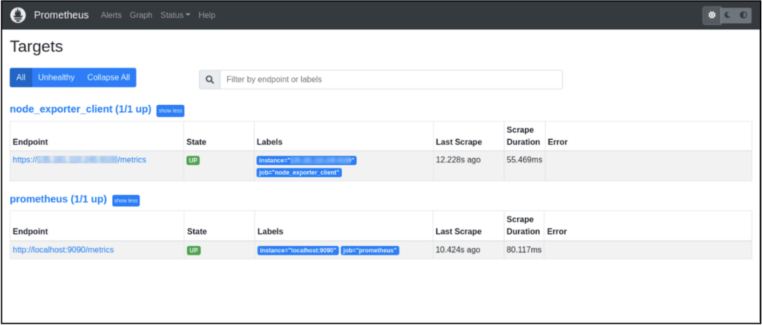The height and width of the screenshot is (325, 762).
Task: Click the blurred instance label in node_exporter_client row
Action: 307,161
